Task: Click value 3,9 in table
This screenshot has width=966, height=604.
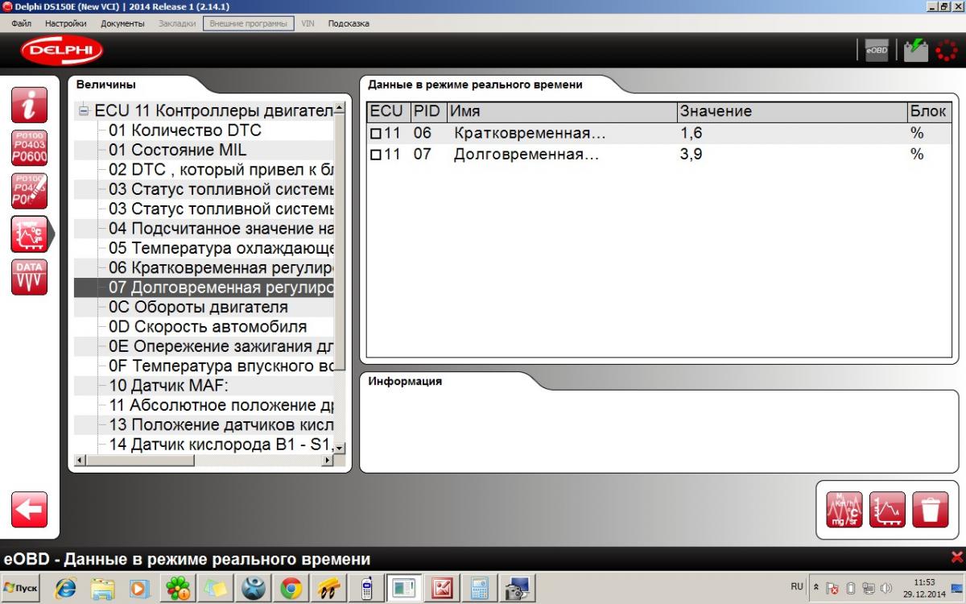Action: [x=691, y=154]
